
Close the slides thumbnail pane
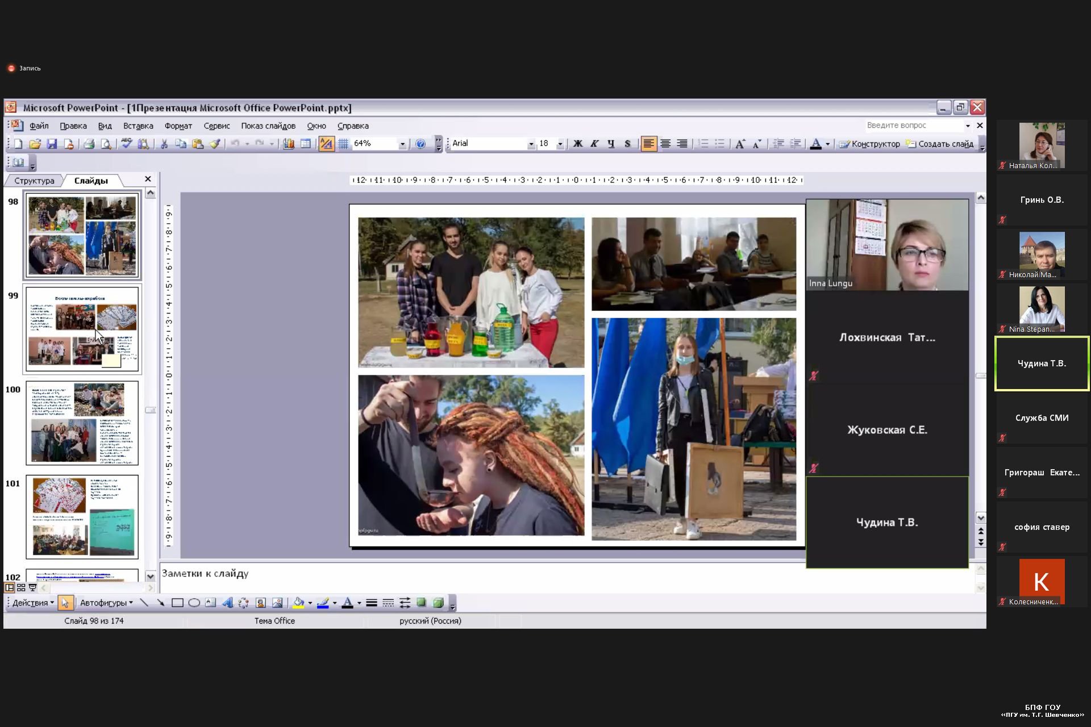tap(148, 179)
